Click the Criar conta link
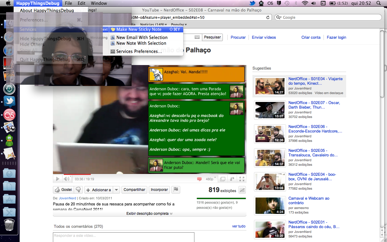Image resolution: width=387 pixels, height=242 pixels. point(311,37)
